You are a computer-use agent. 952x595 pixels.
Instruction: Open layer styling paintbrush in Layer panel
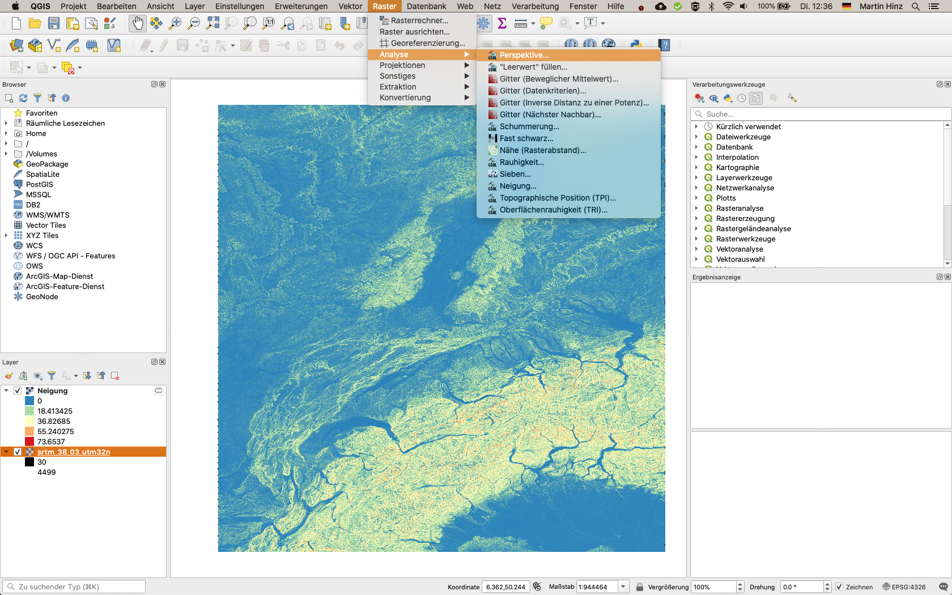point(9,376)
